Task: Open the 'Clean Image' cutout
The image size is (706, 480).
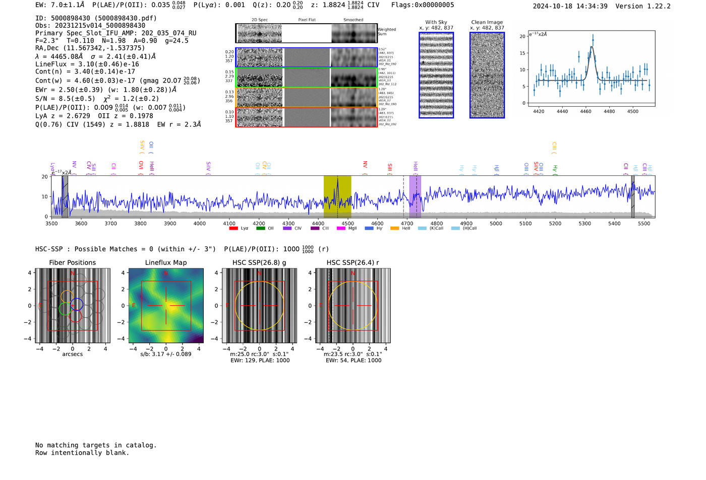Action: pyautogui.click(x=487, y=75)
